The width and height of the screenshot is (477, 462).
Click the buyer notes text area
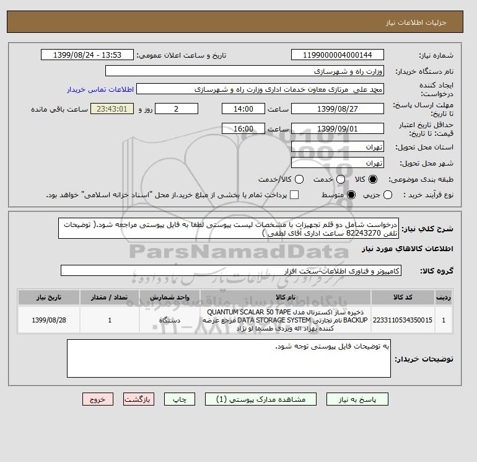coord(229,358)
